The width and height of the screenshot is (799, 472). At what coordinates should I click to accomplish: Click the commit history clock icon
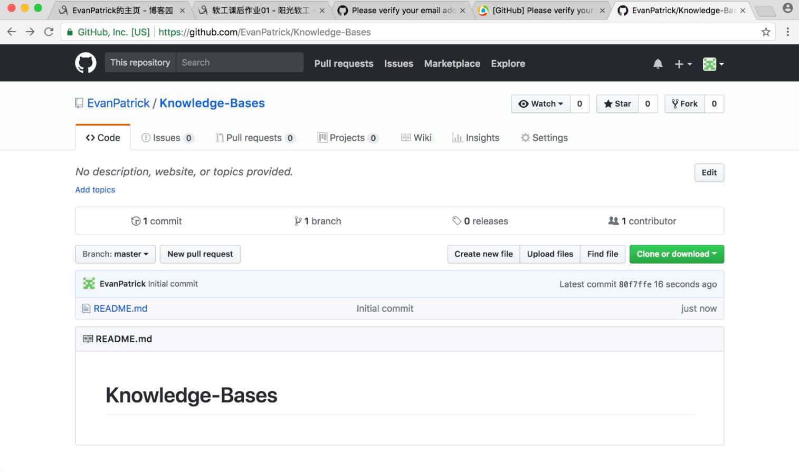tap(136, 221)
